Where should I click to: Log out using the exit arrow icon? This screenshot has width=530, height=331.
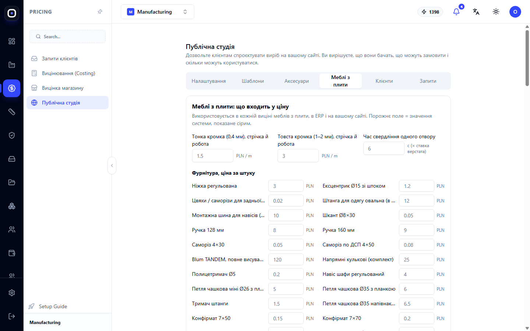[12, 316]
